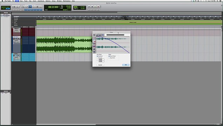Select the Zoomer tool
This screenshot has height=126, width=223.
coord(23,7)
